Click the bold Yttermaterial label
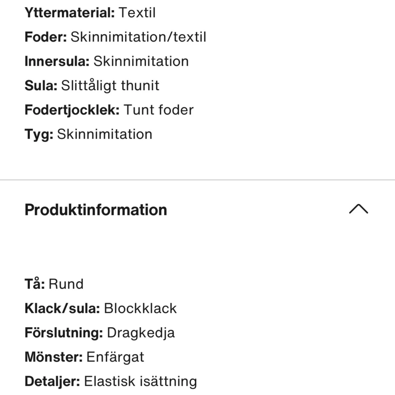Screen dimensions: 395x395 pyautogui.click(x=70, y=13)
